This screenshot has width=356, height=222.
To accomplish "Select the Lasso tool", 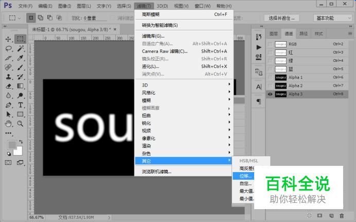I will [8, 48].
